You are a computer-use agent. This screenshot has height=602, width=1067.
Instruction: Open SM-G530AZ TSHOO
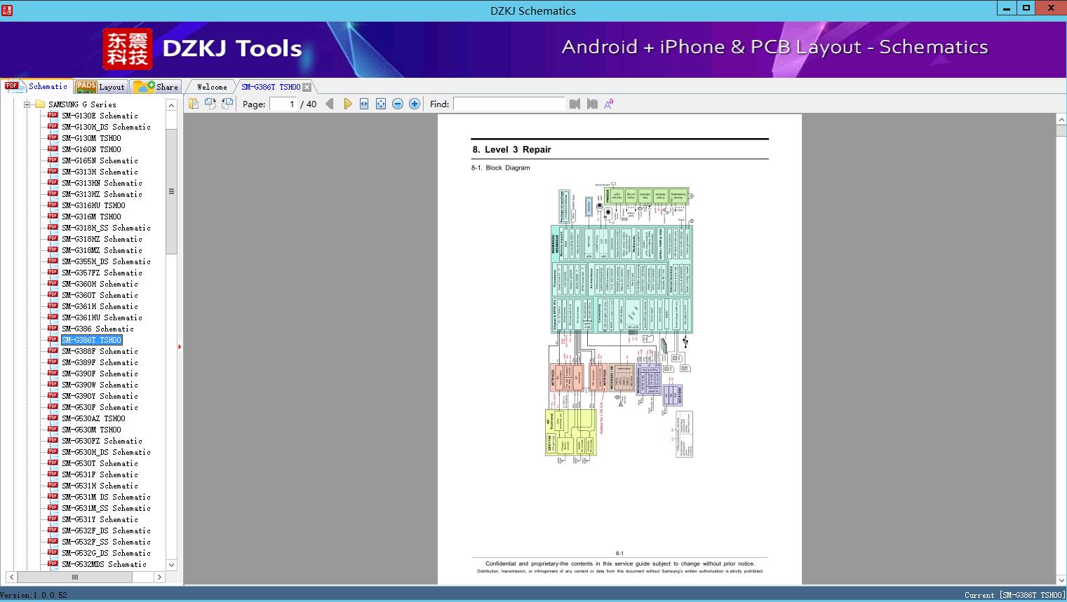[x=93, y=418]
